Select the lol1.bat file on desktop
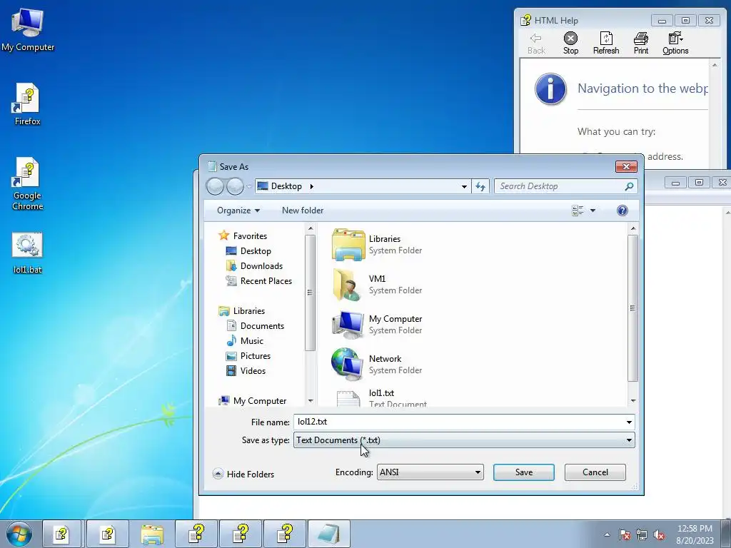 (28, 253)
